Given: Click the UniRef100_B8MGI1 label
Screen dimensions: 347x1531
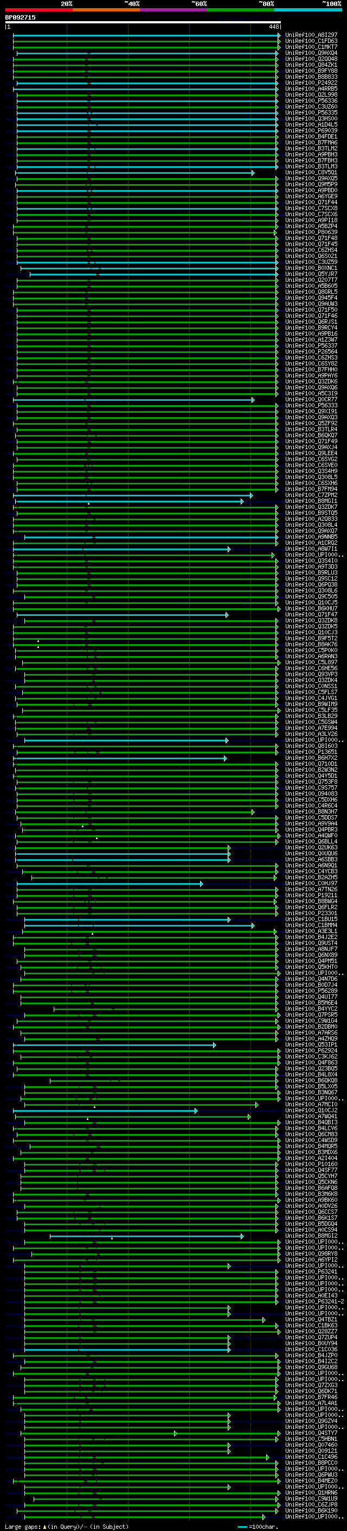Looking at the screenshot, I should click(x=311, y=501).
